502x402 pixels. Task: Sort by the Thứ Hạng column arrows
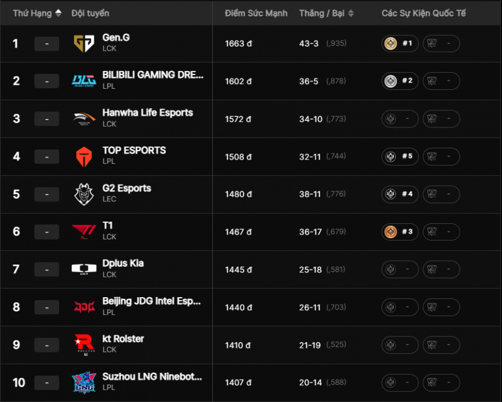coord(58,13)
